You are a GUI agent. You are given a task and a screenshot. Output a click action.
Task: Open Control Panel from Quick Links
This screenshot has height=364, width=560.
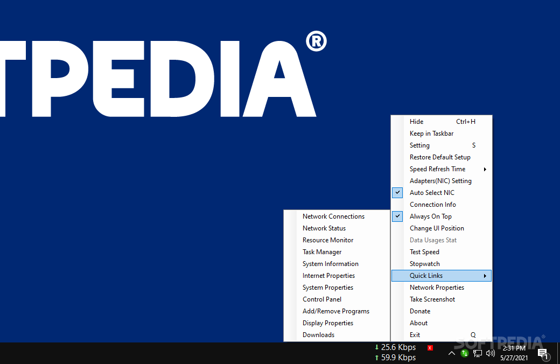click(337, 299)
